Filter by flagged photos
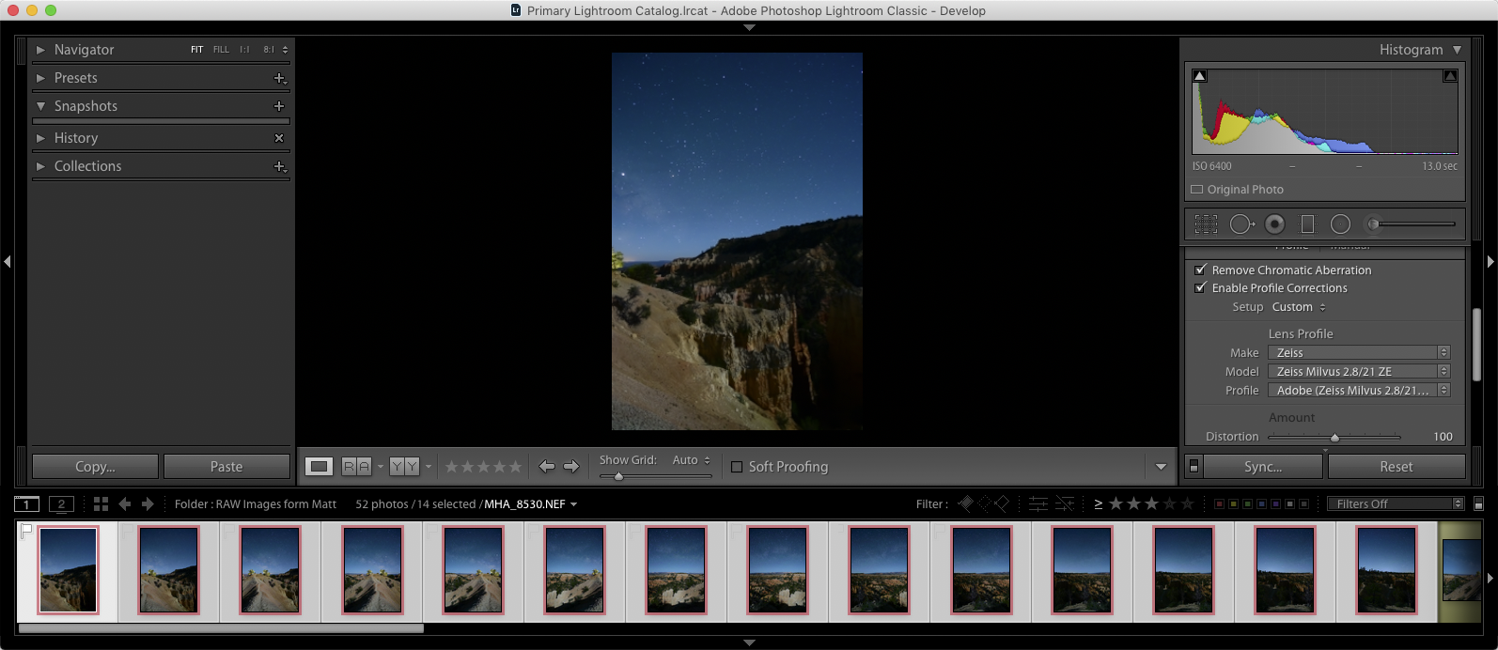Screen dimensions: 1498x650 (x=965, y=503)
